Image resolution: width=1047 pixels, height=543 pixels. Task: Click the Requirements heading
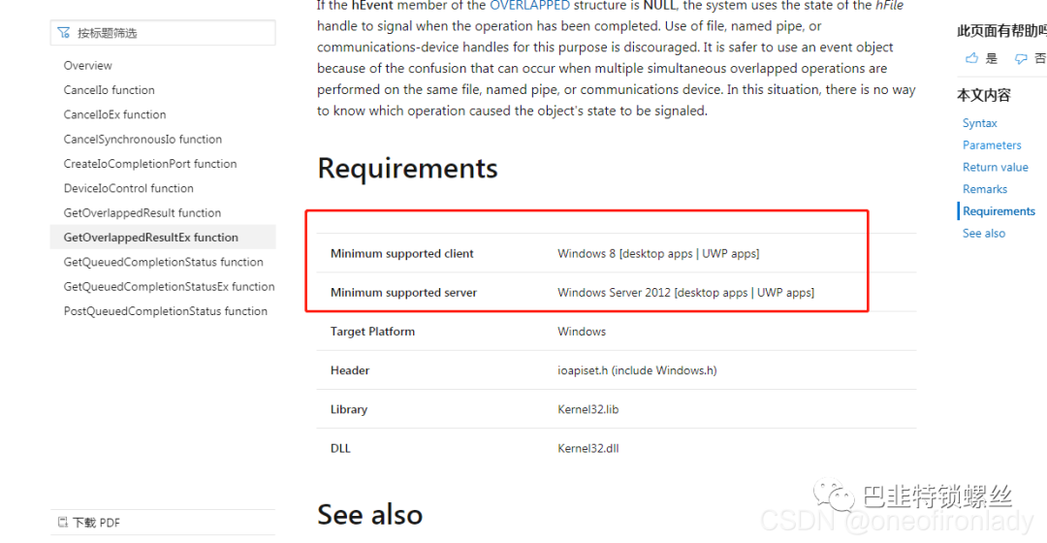click(x=407, y=169)
